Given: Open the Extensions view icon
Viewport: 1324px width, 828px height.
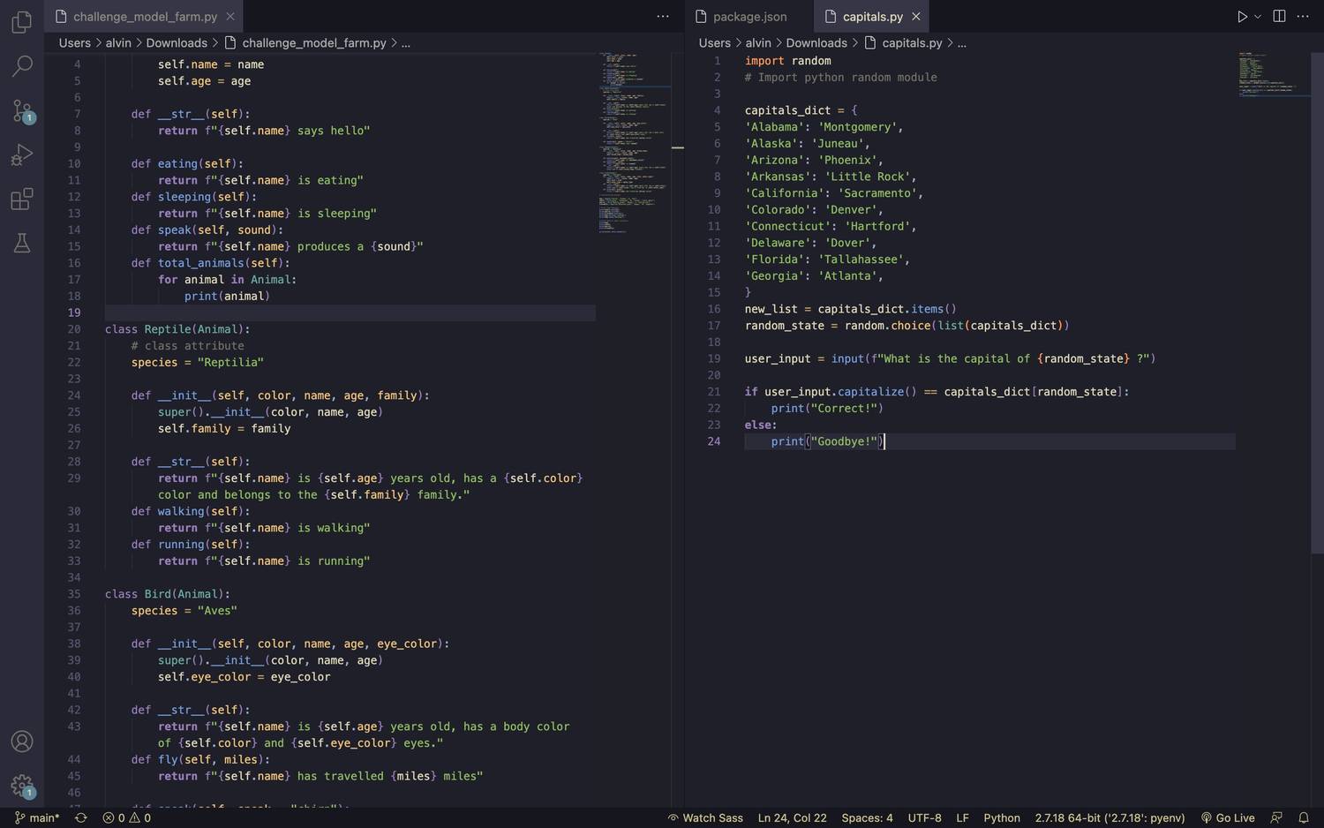Looking at the screenshot, I should [x=22, y=199].
